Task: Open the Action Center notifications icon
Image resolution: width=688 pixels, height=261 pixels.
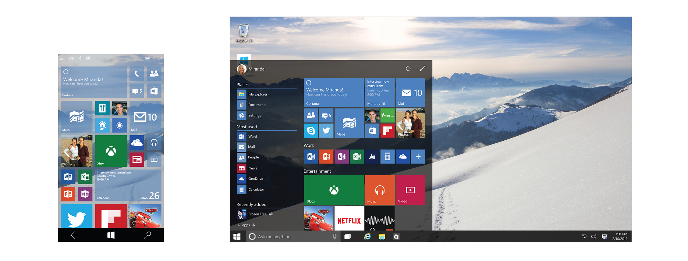Action: pos(604,236)
